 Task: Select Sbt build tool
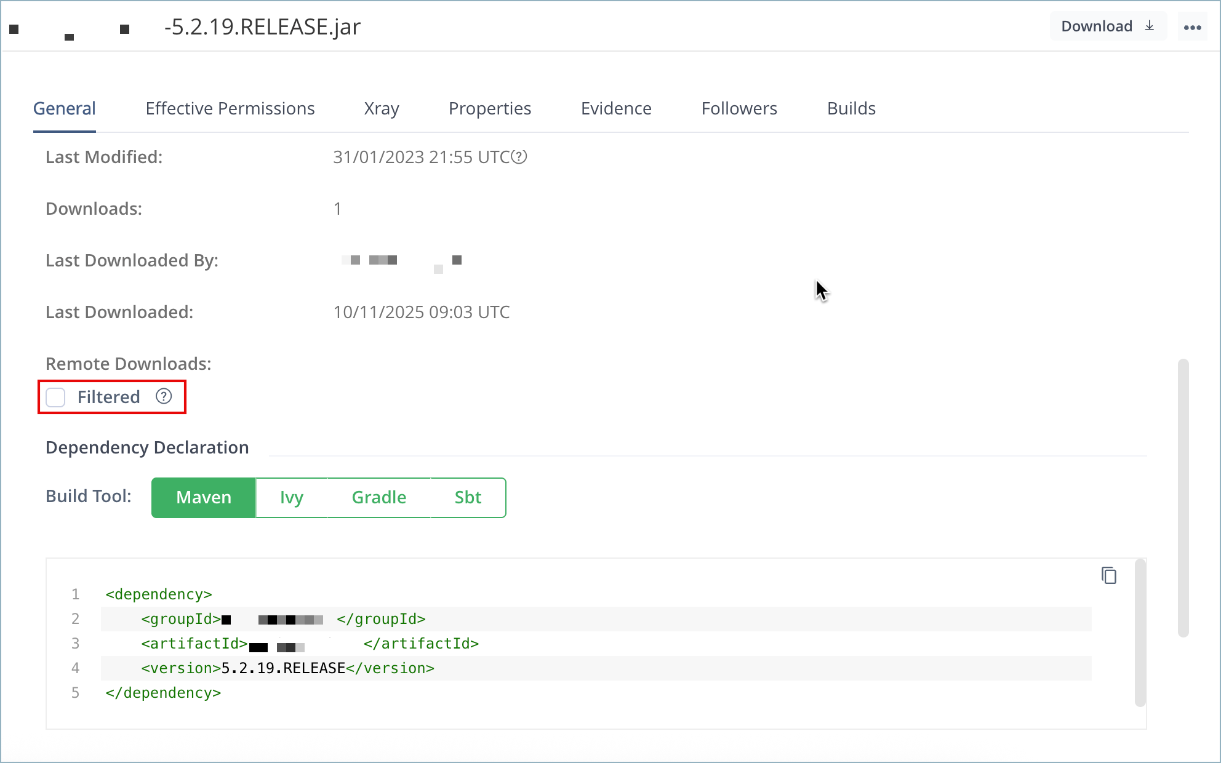468,497
